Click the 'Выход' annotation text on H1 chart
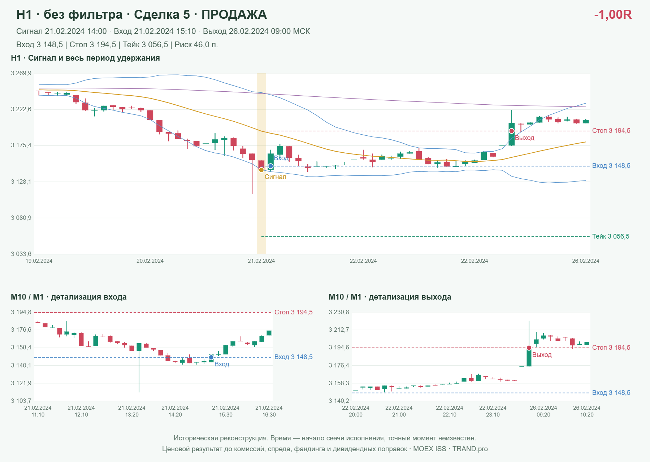Viewport: 650px width, 462px height. click(x=525, y=138)
